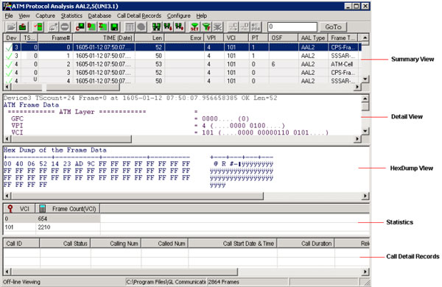Click the Summary view horizontal scroll right arrow

(358, 87)
